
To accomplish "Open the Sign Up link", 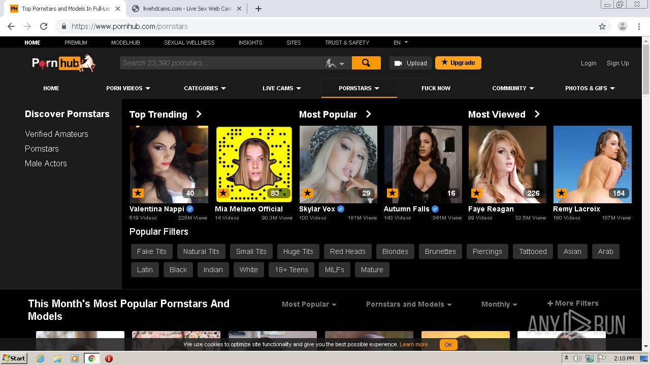I will click(x=617, y=63).
